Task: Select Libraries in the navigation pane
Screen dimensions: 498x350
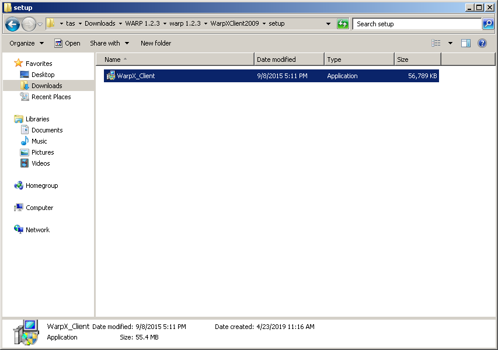Action: (37, 119)
